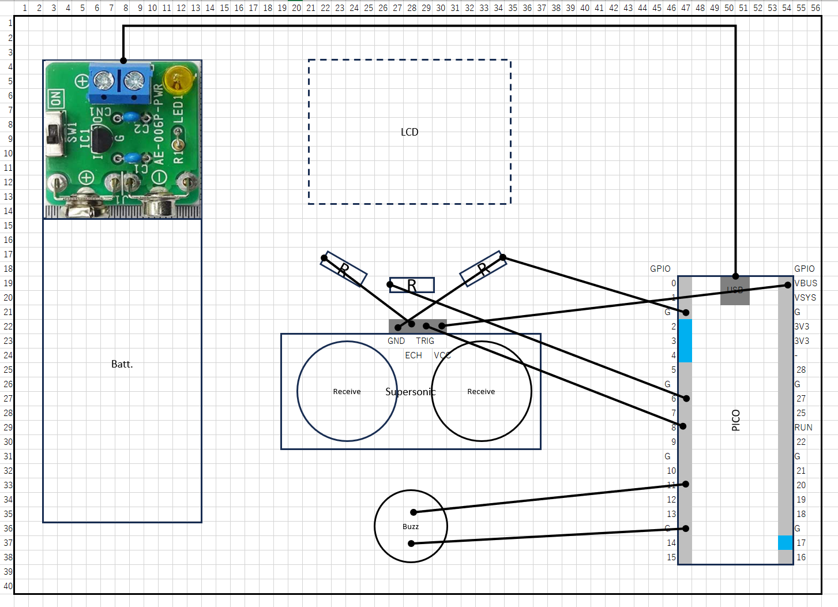Click PICO pin label 13 on left side
The image size is (838, 607).
671,514
